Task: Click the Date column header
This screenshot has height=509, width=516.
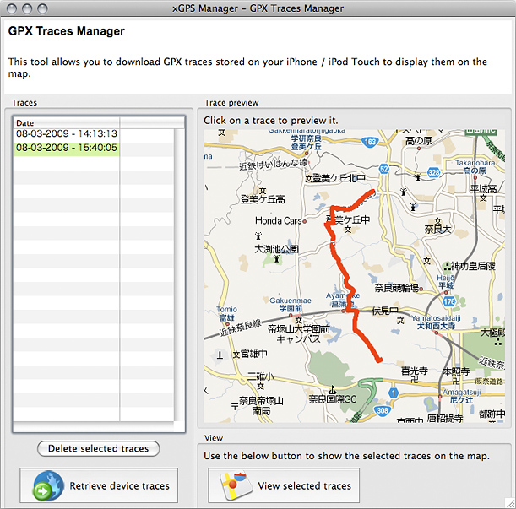Action: pos(67,122)
